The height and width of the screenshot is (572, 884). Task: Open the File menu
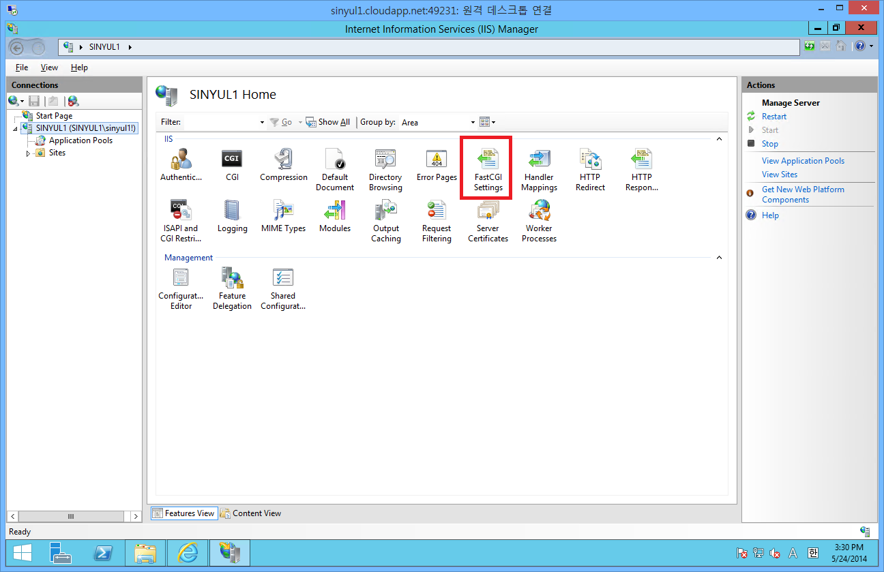click(22, 67)
